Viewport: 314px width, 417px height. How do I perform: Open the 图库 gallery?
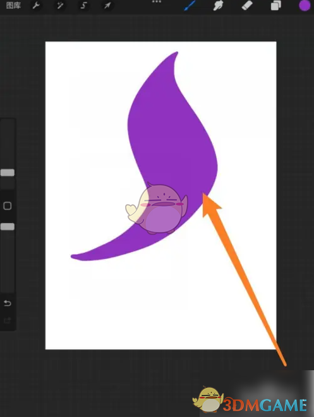coord(13,5)
